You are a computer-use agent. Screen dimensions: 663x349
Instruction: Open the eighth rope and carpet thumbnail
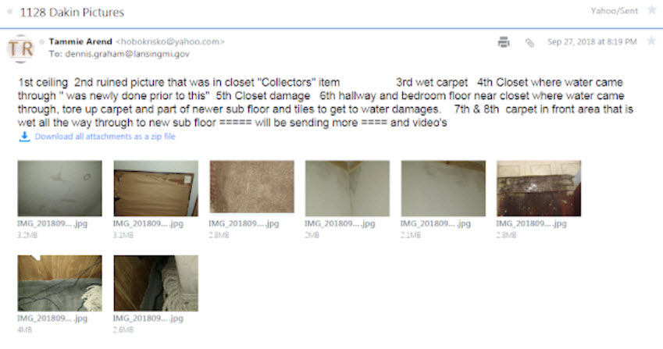[x=155, y=283]
